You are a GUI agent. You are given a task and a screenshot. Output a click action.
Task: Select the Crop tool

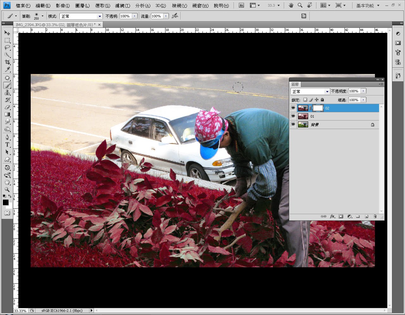coord(7,62)
